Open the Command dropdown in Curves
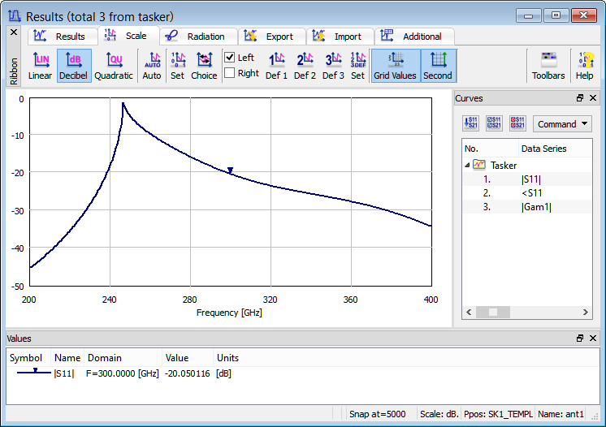Viewport: 606px width, 427px height. point(562,124)
